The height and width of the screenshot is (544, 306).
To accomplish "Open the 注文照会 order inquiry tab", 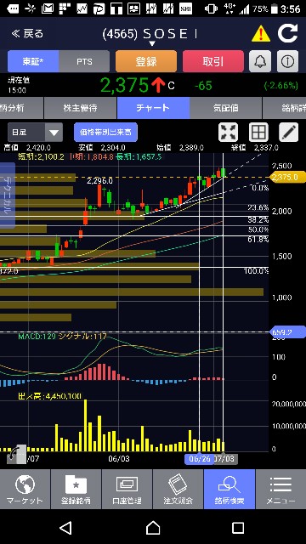I will 178,490.
